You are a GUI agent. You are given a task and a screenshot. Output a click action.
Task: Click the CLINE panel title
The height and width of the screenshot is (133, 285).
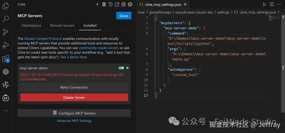(x=21, y=4)
